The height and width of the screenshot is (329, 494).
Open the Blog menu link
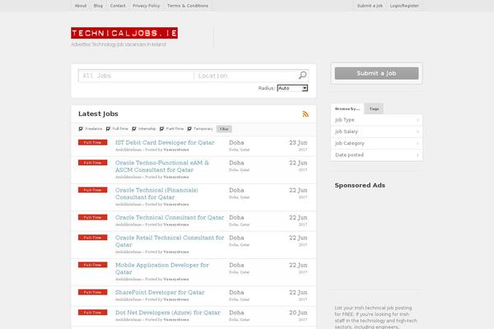tap(98, 6)
